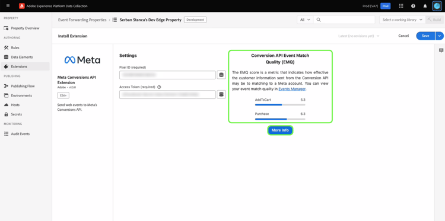Click the Property Overview icon
The image size is (445, 221).
coord(6,28)
